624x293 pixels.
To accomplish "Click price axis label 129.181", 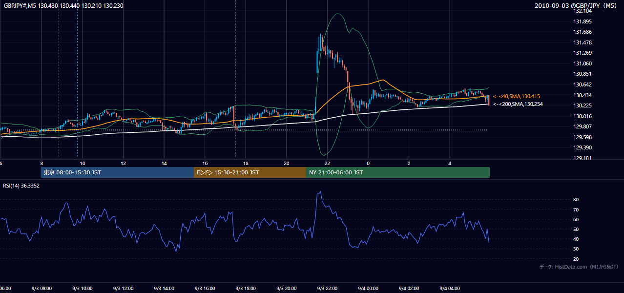I will (x=583, y=158).
